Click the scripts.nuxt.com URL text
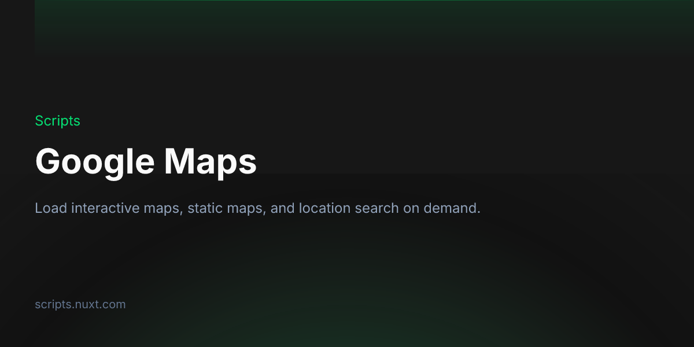Viewport: 694px width, 347px height. tap(80, 305)
